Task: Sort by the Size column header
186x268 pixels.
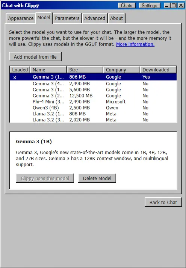Action: click(85, 70)
